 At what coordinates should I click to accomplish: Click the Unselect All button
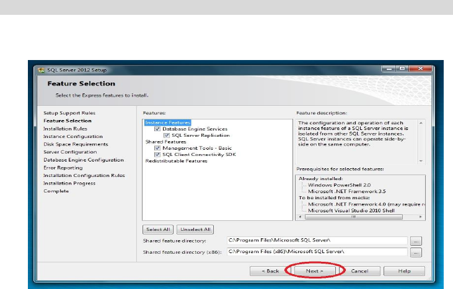(195, 230)
